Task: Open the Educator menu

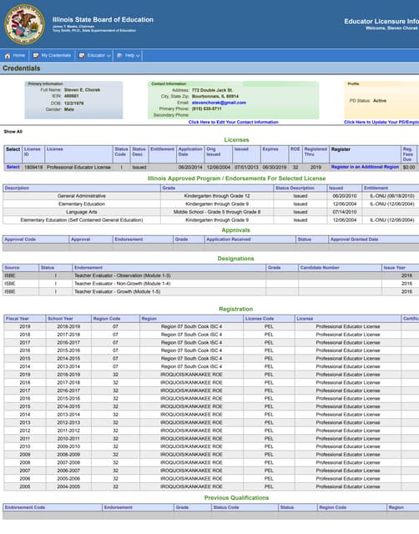Action: [94, 56]
